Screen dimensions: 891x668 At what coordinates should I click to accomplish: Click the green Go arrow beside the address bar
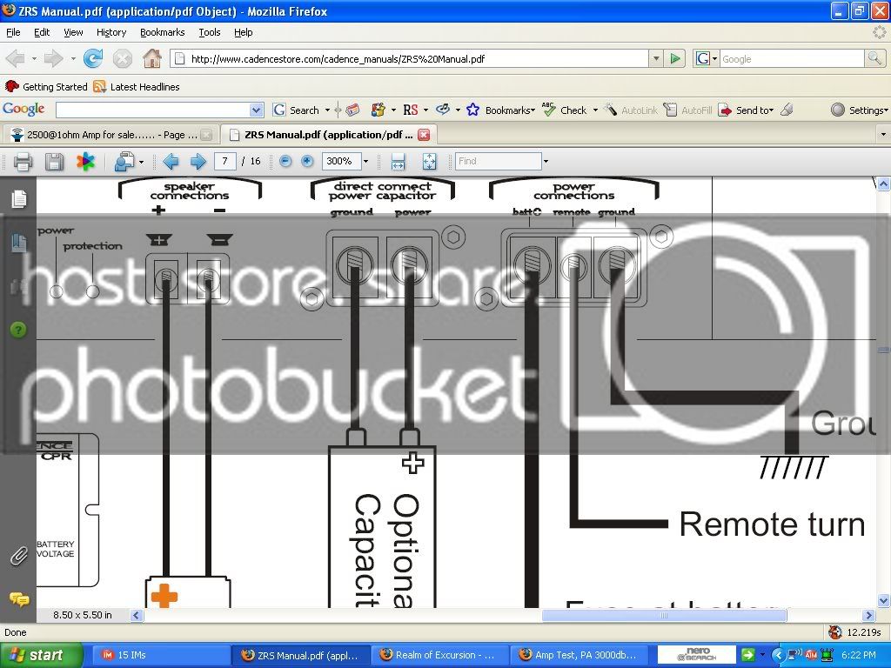[x=675, y=58]
